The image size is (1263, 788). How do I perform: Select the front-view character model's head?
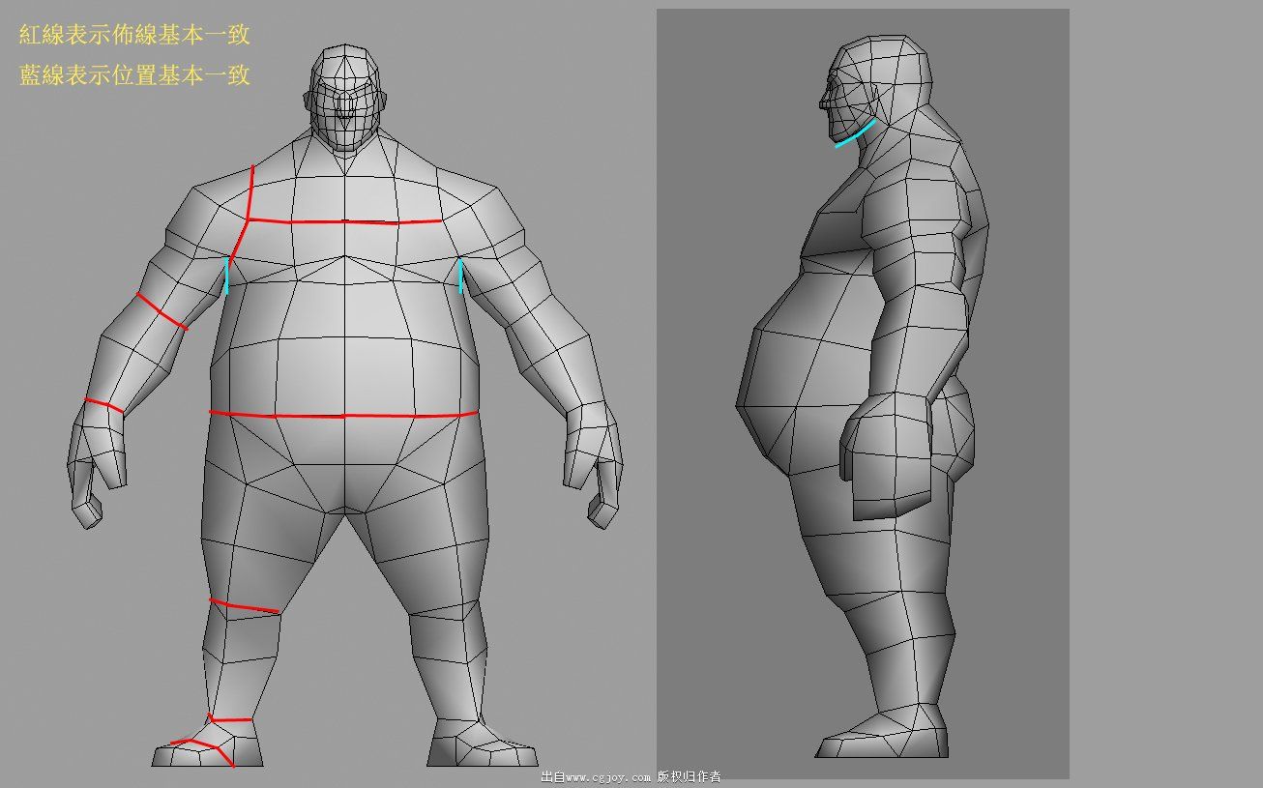tap(346, 98)
